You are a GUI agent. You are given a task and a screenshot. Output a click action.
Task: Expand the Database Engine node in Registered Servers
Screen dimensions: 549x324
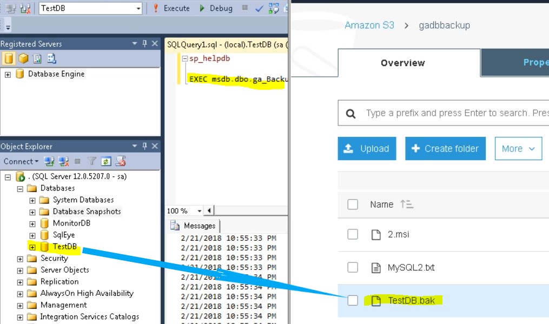(8, 74)
